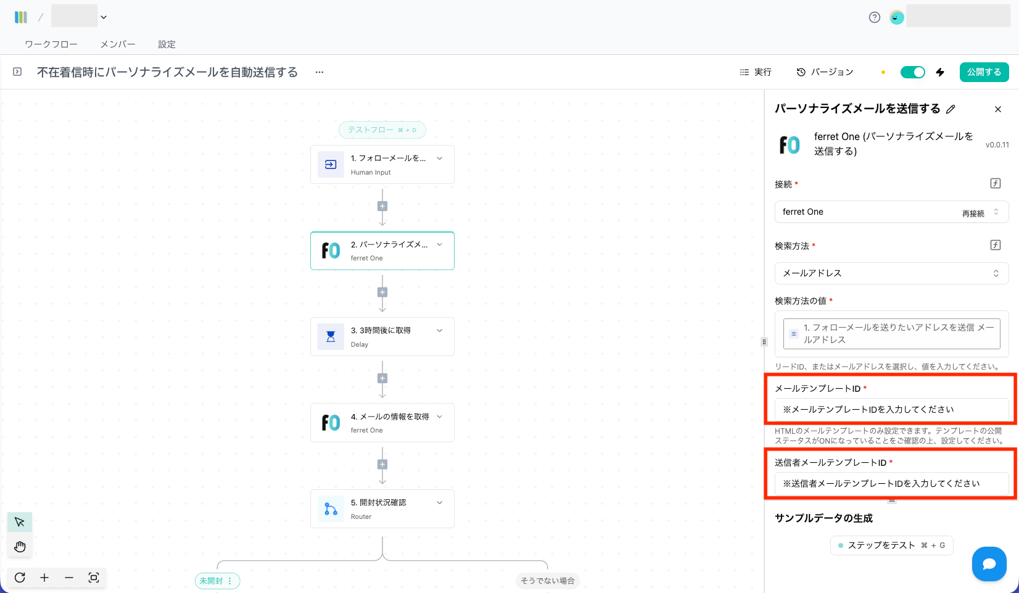Click the refresh canvas icon

coord(20,578)
